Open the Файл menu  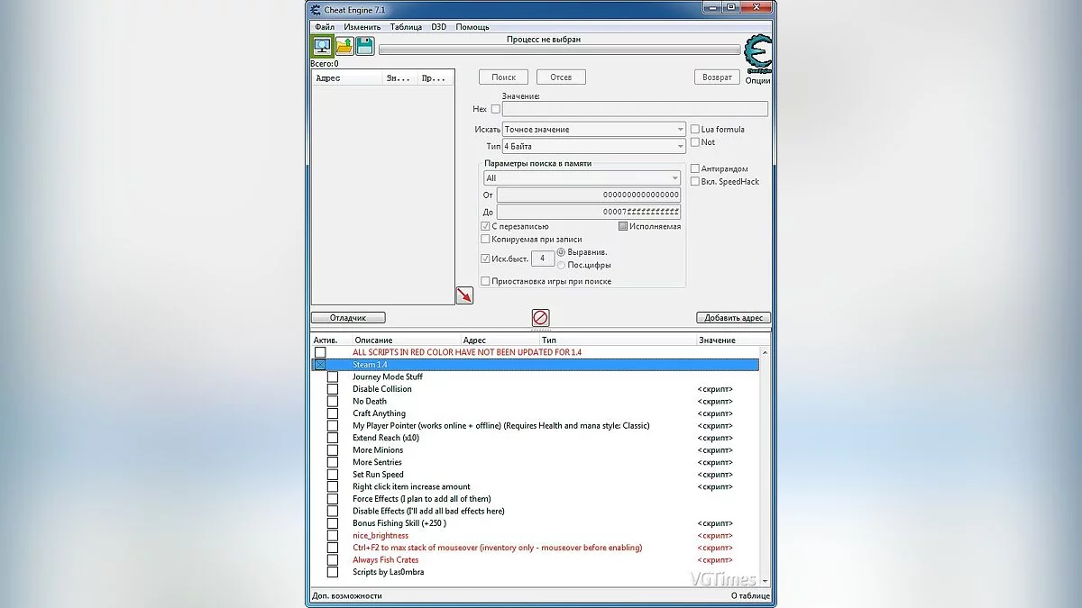(x=325, y=27)
